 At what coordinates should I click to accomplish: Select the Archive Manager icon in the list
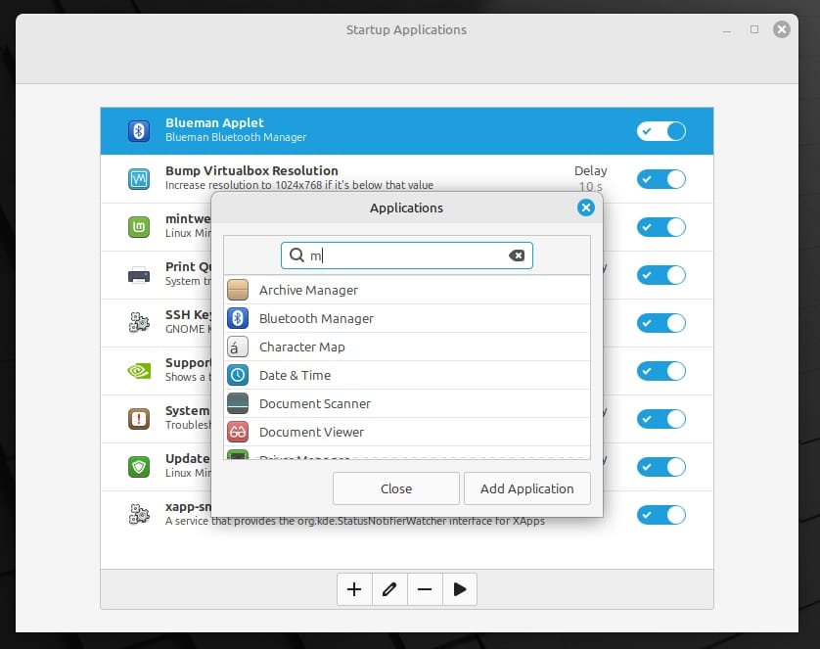(x=238, y=290)
